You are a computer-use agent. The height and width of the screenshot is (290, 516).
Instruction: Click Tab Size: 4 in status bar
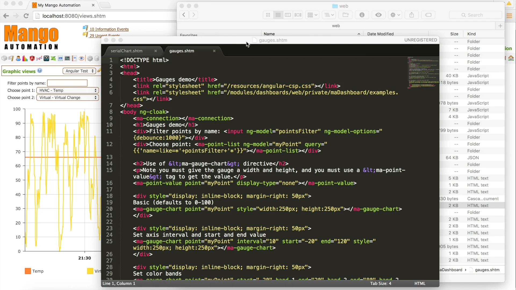[x=381, y=284]
